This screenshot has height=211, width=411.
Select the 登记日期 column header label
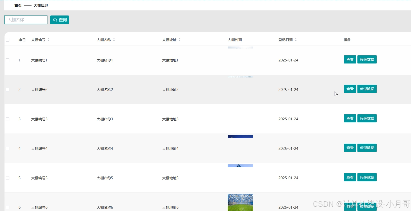(x=286, y=40)
